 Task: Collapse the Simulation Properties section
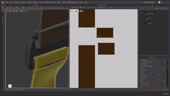[x=140, y=83]
